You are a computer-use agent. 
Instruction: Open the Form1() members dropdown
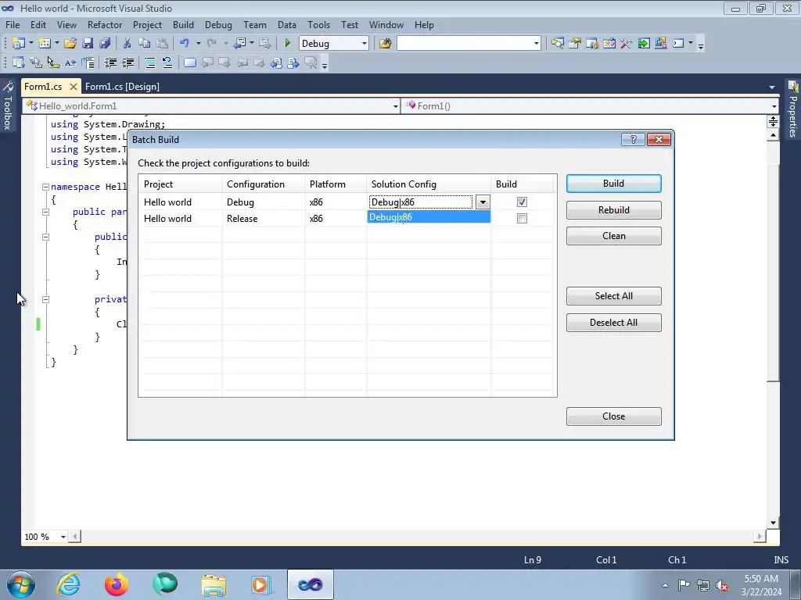point(774,106)
